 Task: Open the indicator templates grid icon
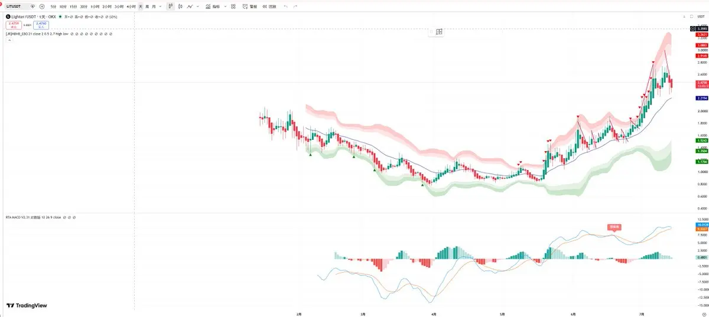click(x=233, y=6)
